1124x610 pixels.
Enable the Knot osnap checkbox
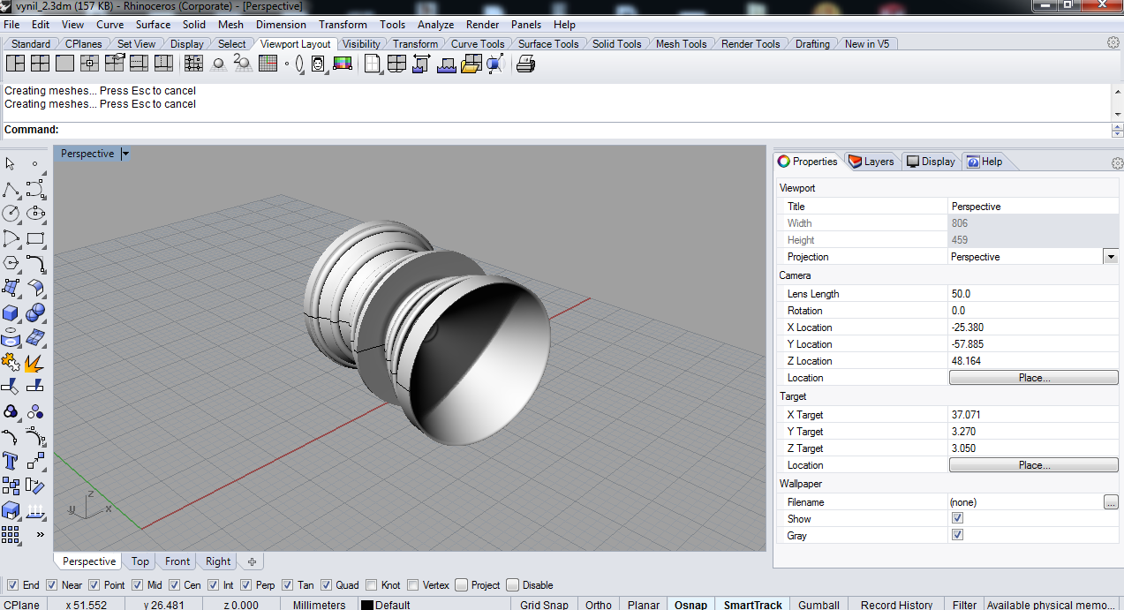(x=372, y=584)
